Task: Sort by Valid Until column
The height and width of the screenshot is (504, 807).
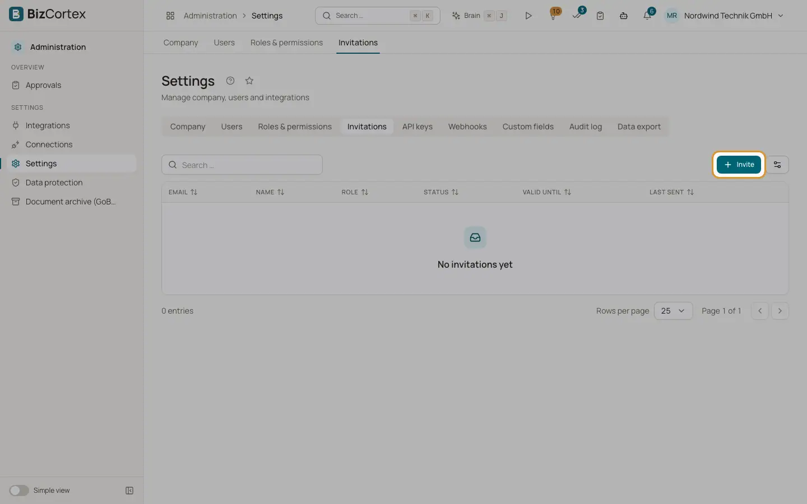Action: point(547,192)
